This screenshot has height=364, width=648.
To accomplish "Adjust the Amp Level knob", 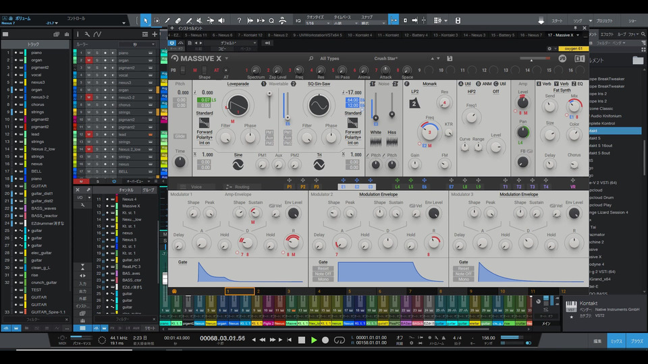I will click(x=522, y=102).
